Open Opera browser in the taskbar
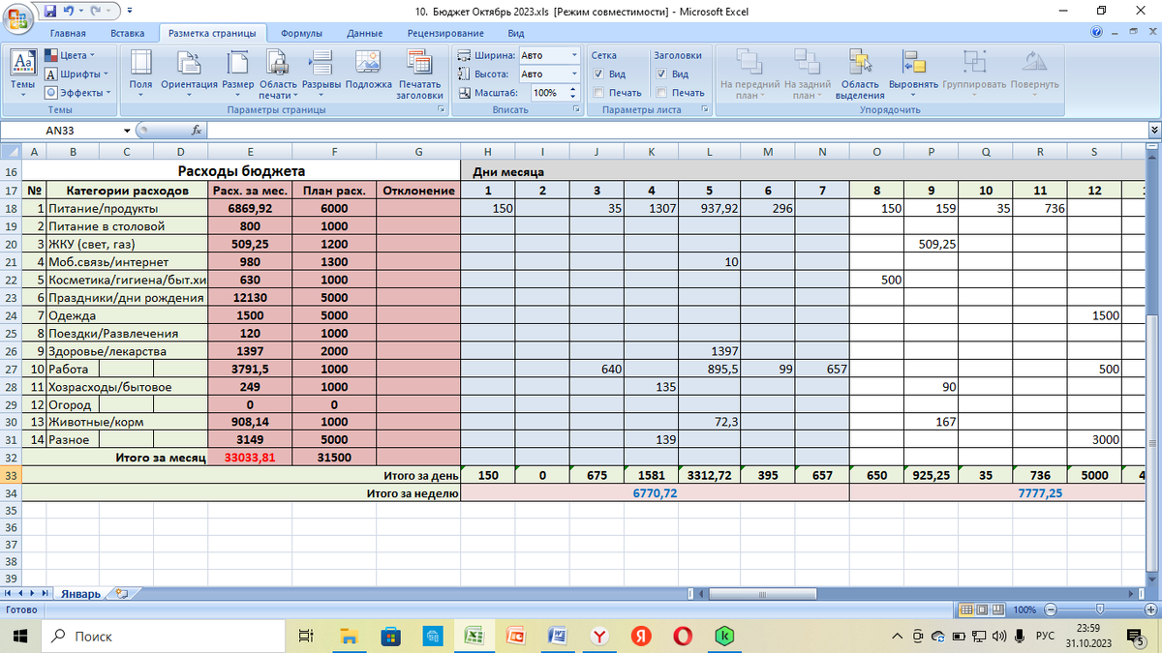 pos(682,636)
